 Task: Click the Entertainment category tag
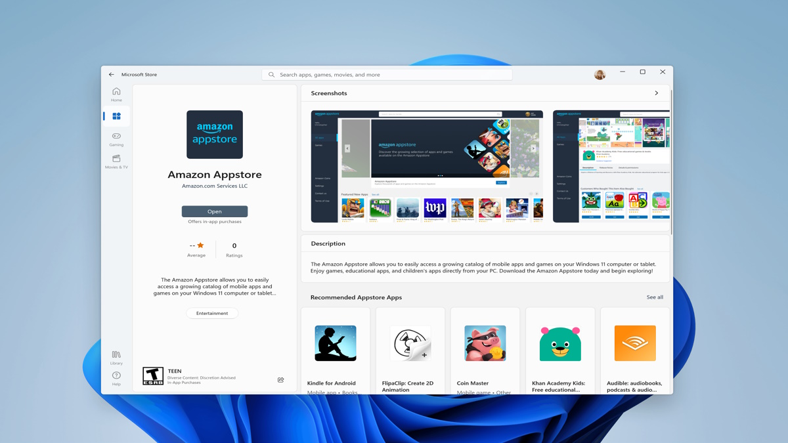212,313
